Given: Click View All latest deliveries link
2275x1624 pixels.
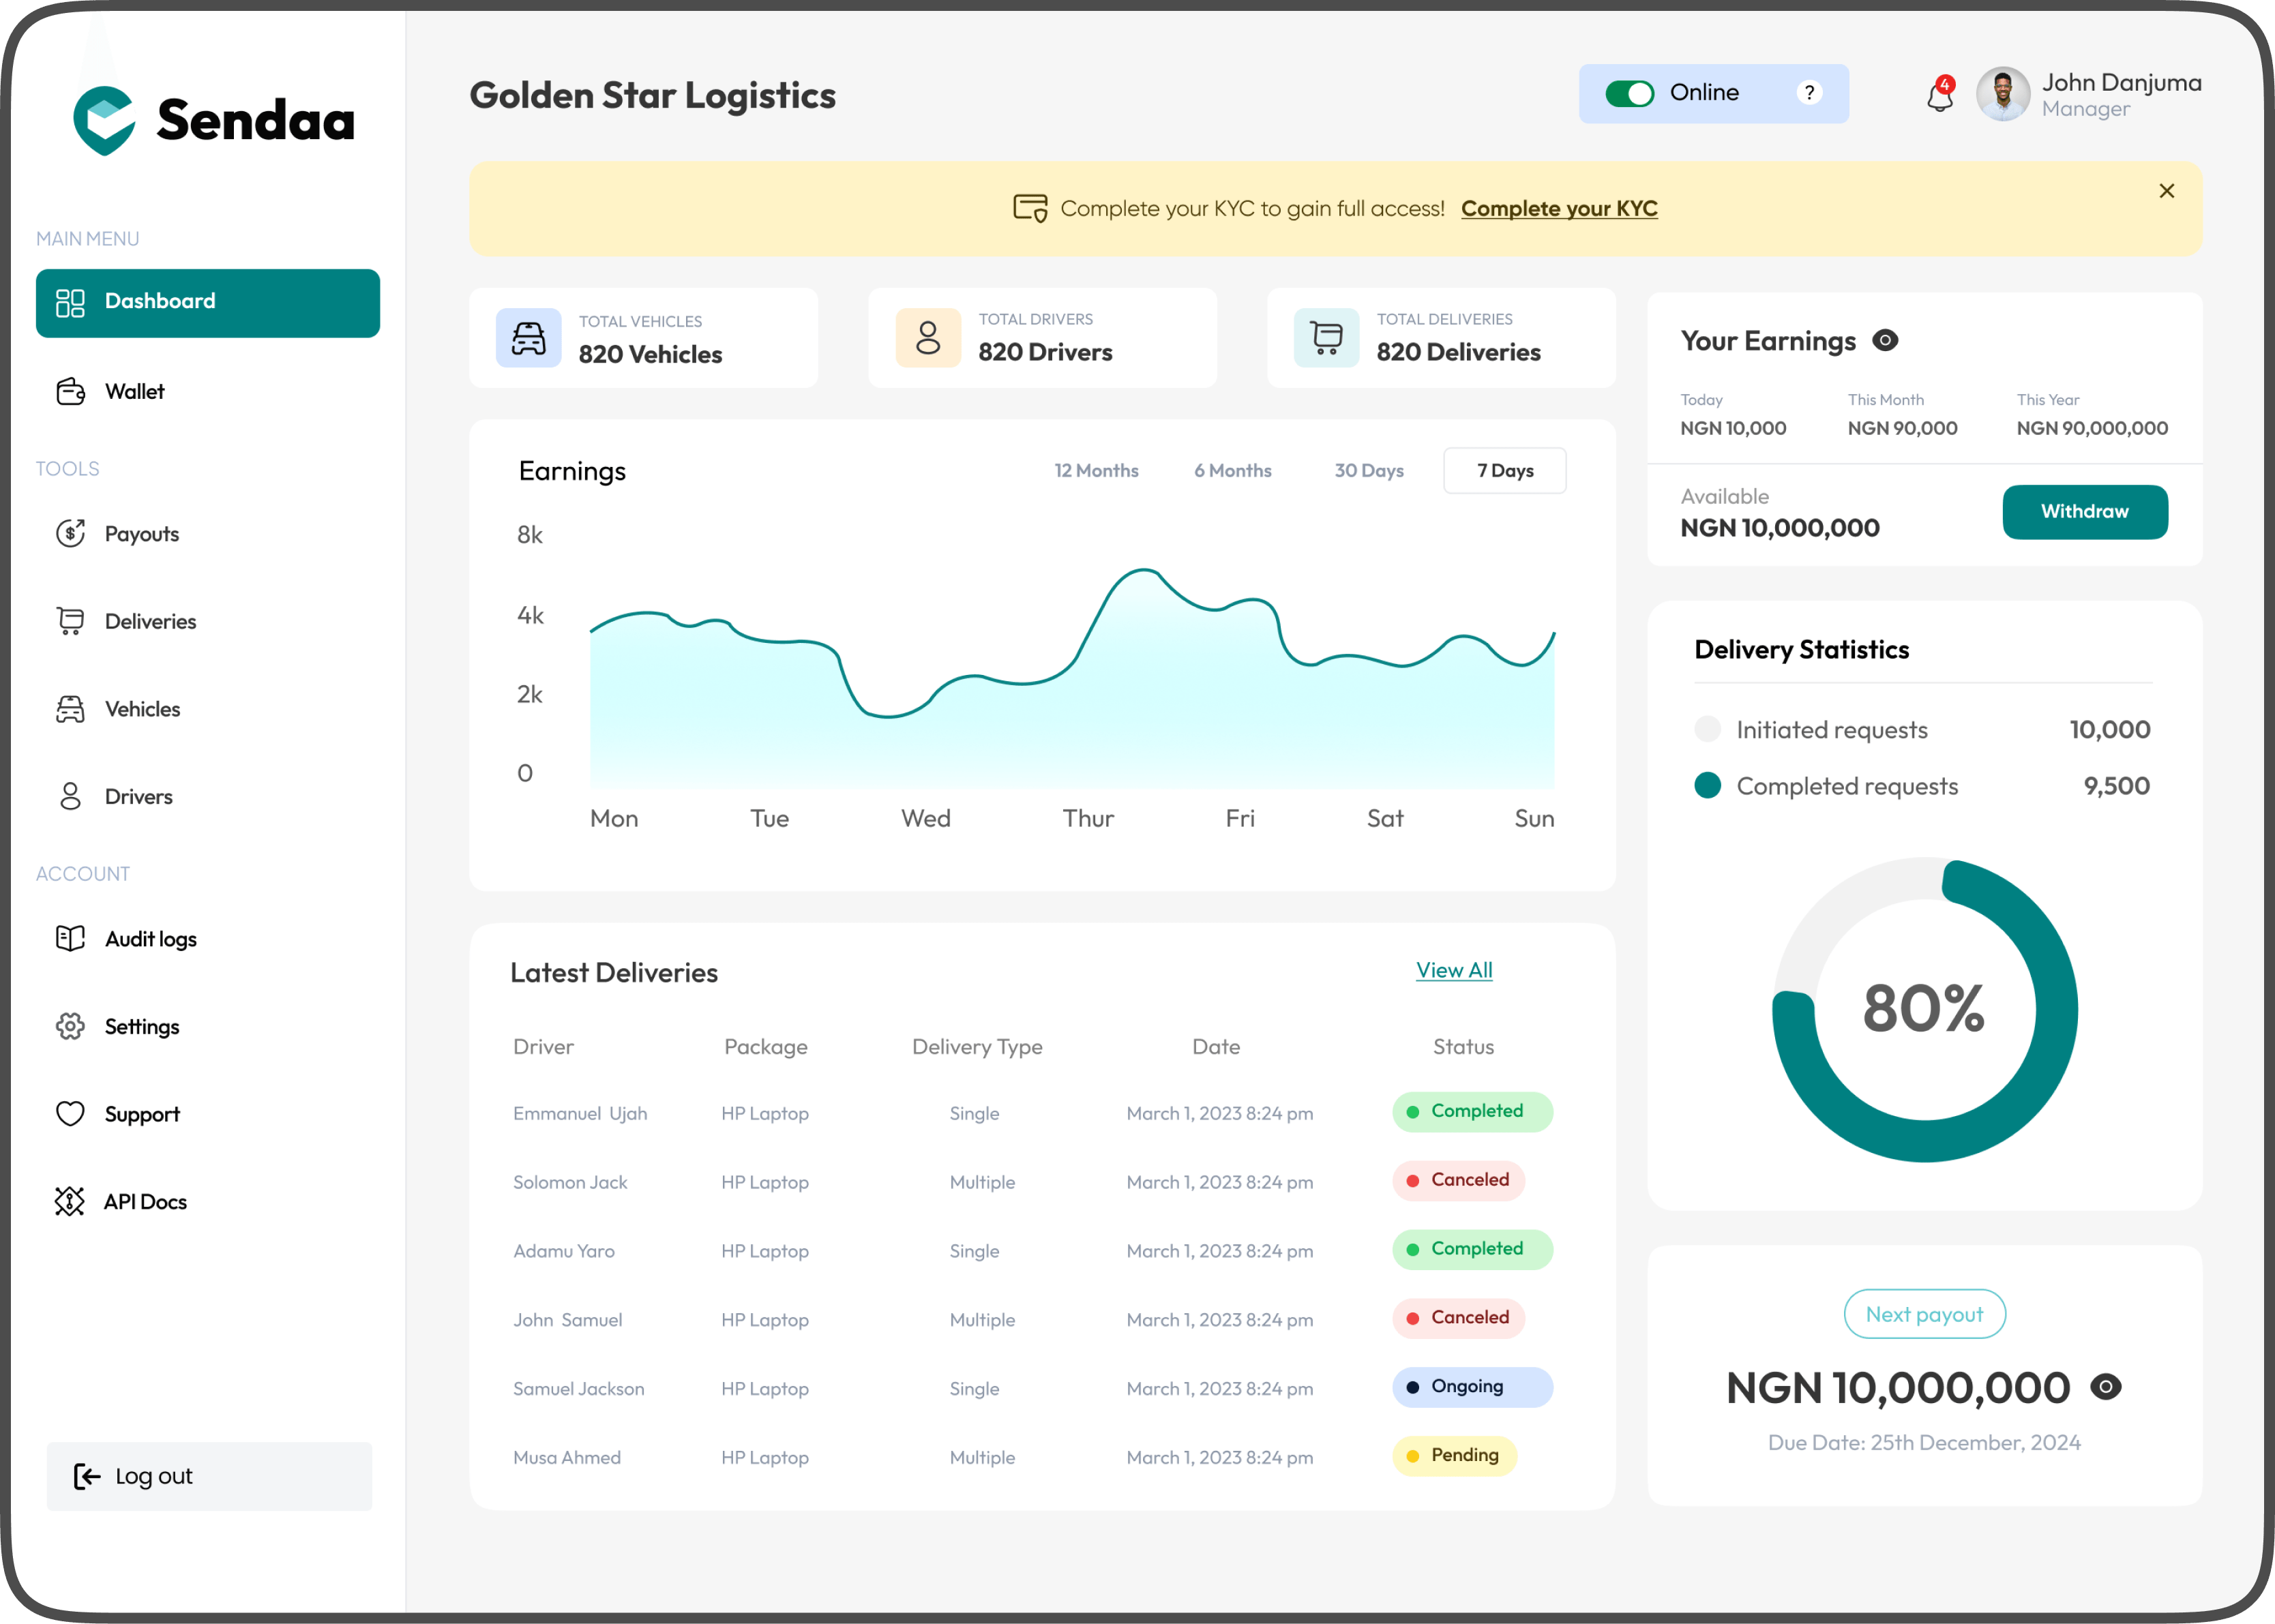Looking at the screenshot, I should pos(1454,970).
